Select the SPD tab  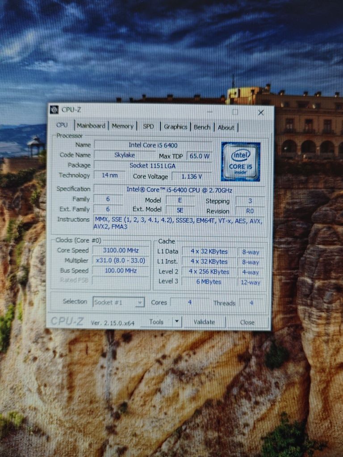[x=148, y=126]
